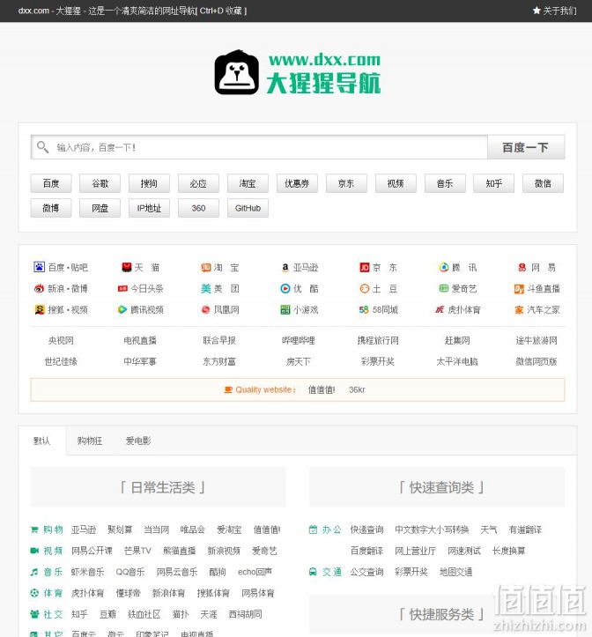Open the 网速测试 link

464,551
